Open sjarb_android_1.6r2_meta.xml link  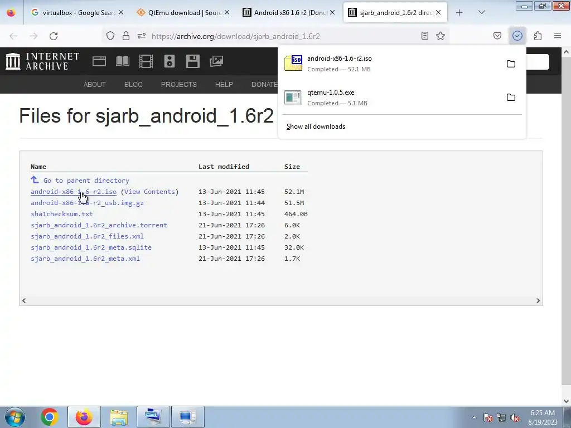point(85,259)
